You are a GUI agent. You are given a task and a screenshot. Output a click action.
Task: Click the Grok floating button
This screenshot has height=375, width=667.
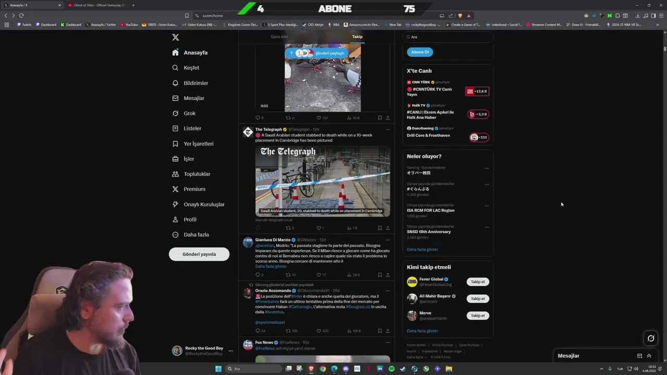[651, 339]
